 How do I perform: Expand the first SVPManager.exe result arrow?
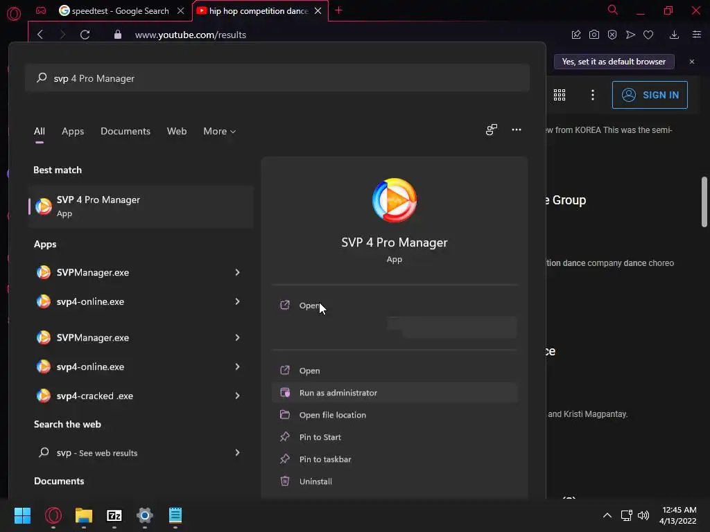[x=237, y=272]
